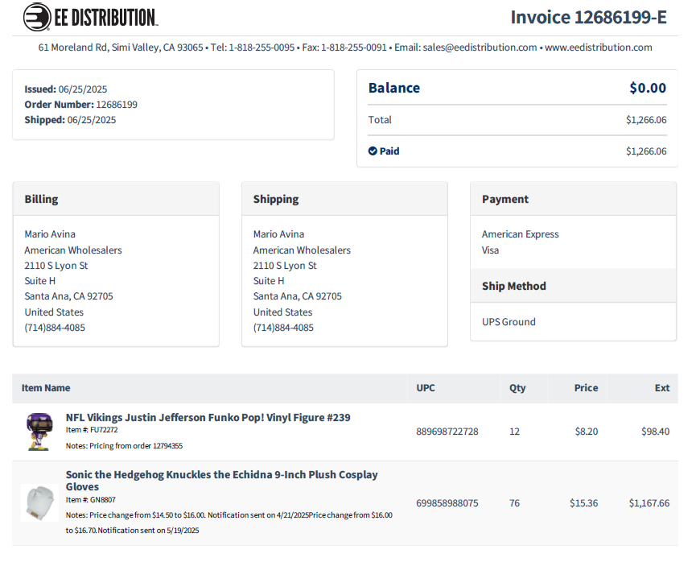Screen dimensions: 696x562
Task: Open the www.eedistribution.com website link
Action: (598, 48)
